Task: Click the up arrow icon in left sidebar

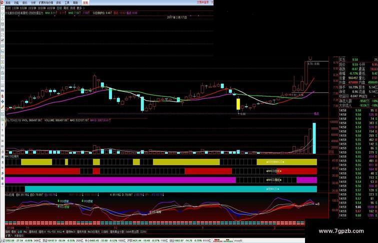Action: (x=2, y=13)
